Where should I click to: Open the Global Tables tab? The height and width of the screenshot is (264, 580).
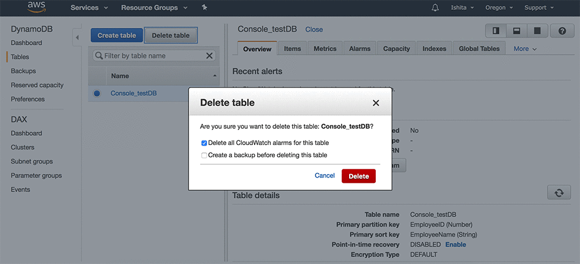(x=479, y=49)
